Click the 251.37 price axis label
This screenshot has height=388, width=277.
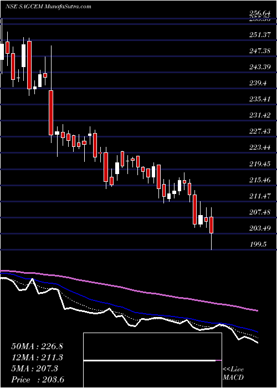260,35
